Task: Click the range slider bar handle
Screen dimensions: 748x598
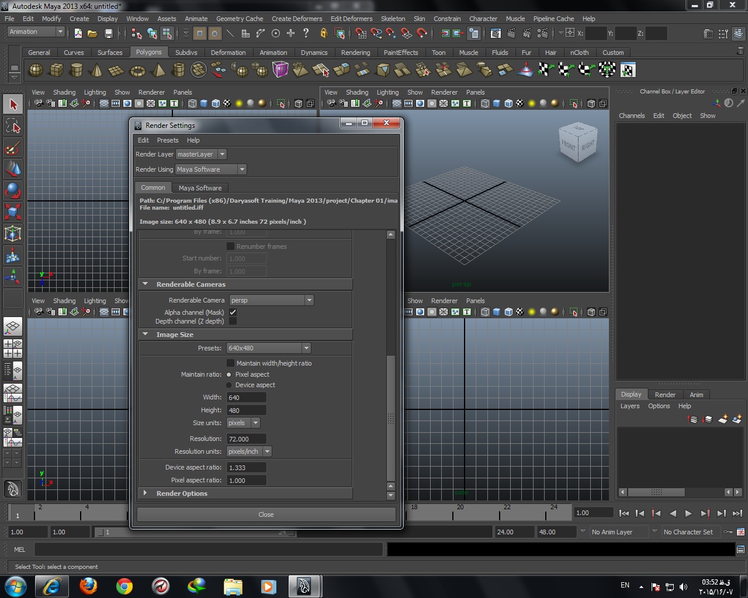Action: [x=195, y=532]
